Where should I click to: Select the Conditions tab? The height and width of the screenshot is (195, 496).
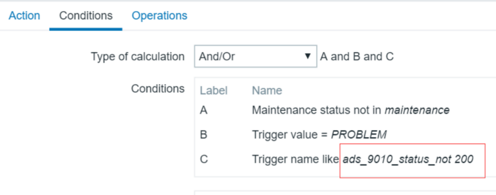(x=86, y=16)
